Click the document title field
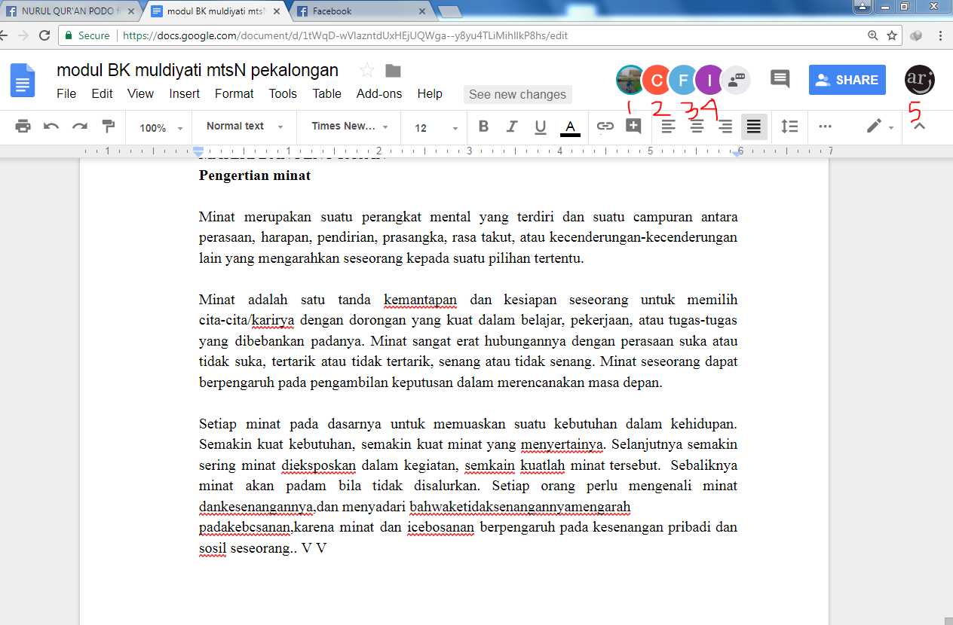The image size is (953, 625). 198,71
